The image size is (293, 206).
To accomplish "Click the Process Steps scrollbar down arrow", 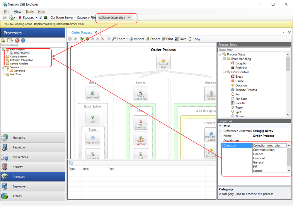I will click(288, 115).
